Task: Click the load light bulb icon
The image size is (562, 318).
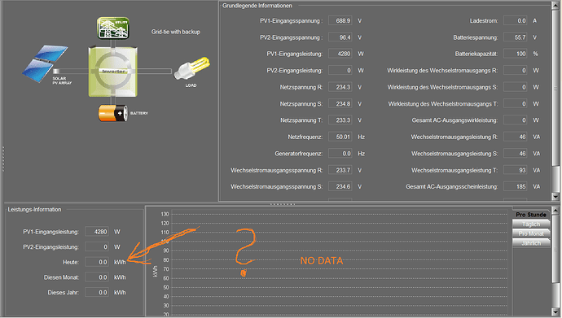Action: coord(192,68)
